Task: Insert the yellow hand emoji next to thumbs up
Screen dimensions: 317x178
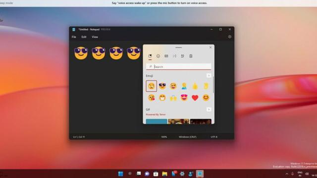Action: (x=206, y=86)
